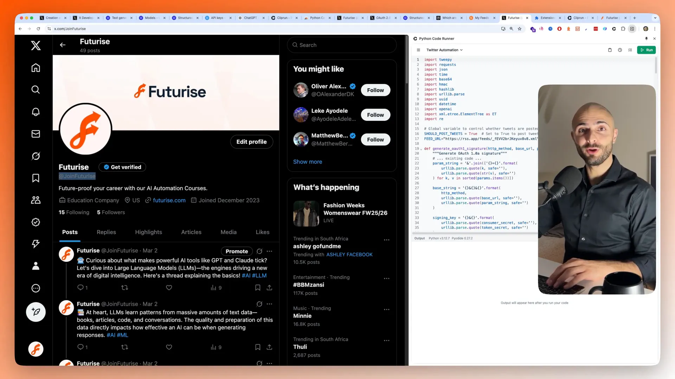Open the tab list chevron in Chrome
This screenshot has height=379, width=675.
[x=655, y=18]
